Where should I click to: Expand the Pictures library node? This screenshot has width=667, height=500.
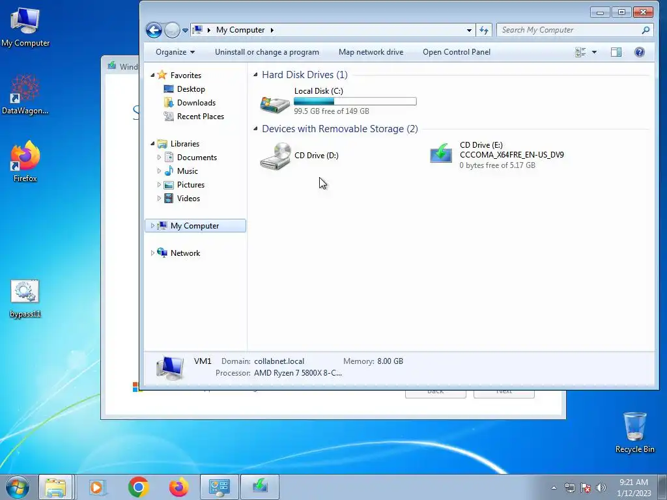click(x=159, y=184)
